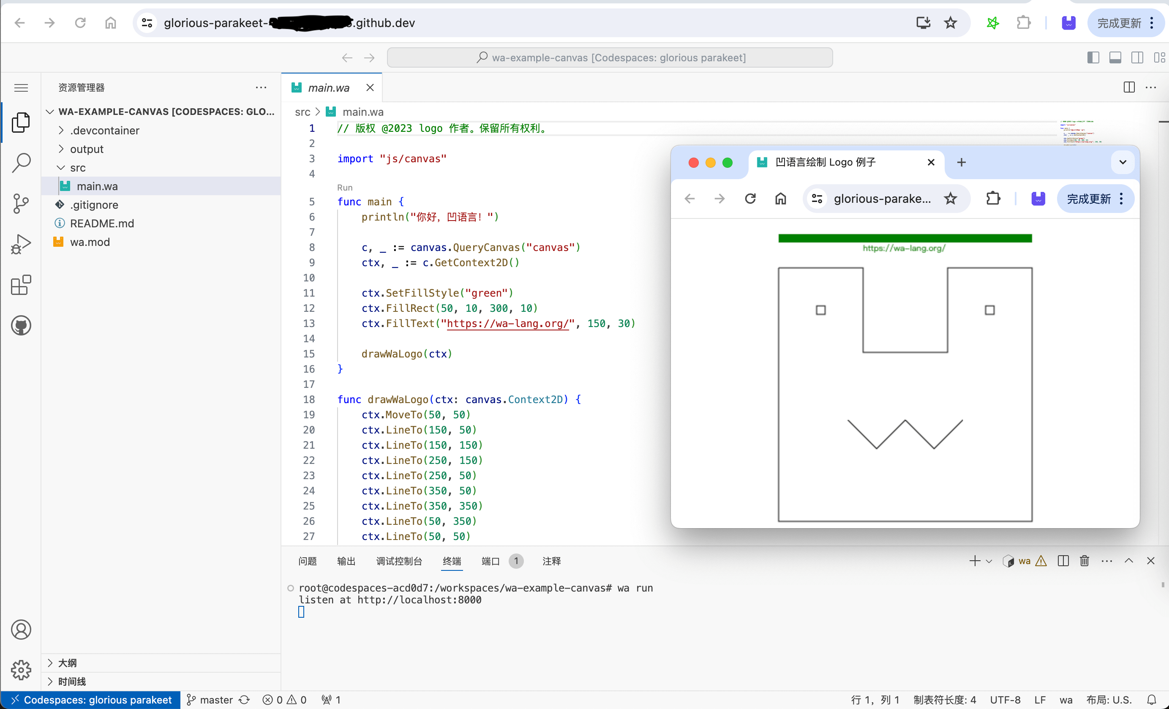Open the Extensions view
1169x709 pixels.
21,285
